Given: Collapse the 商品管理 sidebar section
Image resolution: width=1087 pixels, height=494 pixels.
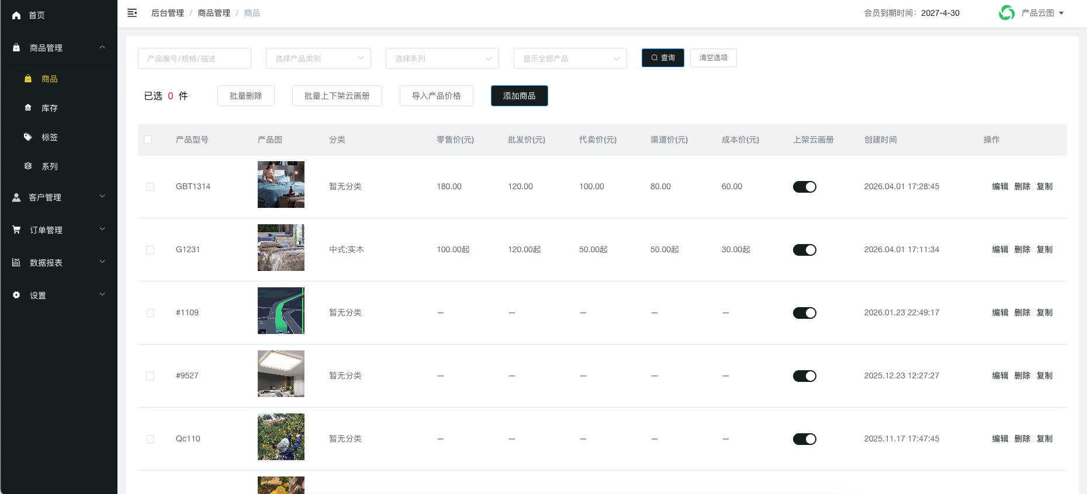Looking at the screenshot, I should pos(102,47).
